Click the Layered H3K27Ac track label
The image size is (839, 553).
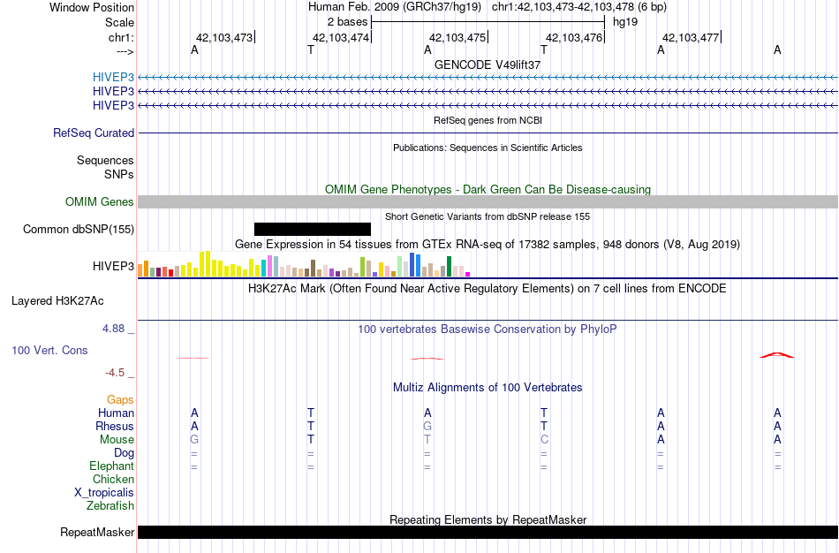(x=57, y=301)
